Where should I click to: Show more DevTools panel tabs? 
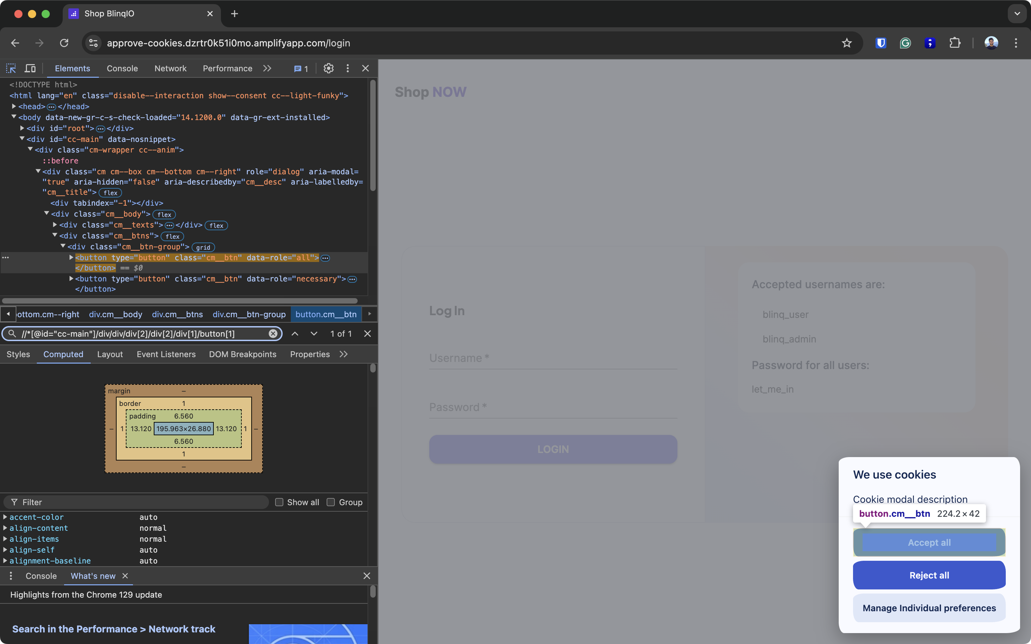click(267, 68)
